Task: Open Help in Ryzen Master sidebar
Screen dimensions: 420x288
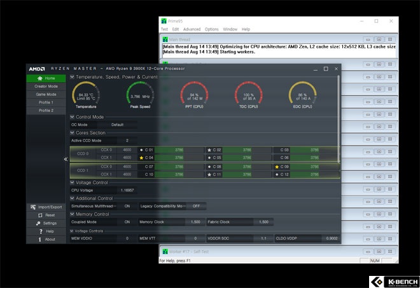Action: [46, 231]
